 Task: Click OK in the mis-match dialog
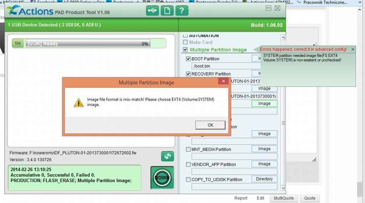(x=210, y=125)
